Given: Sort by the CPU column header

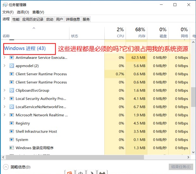Looking at the screenshot, I should (115, 33).
